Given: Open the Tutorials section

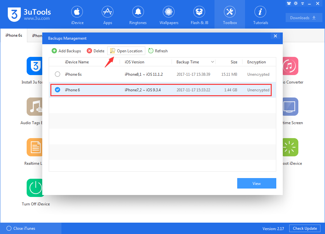Looking at the screenshot, I should (x=261, y=15).
